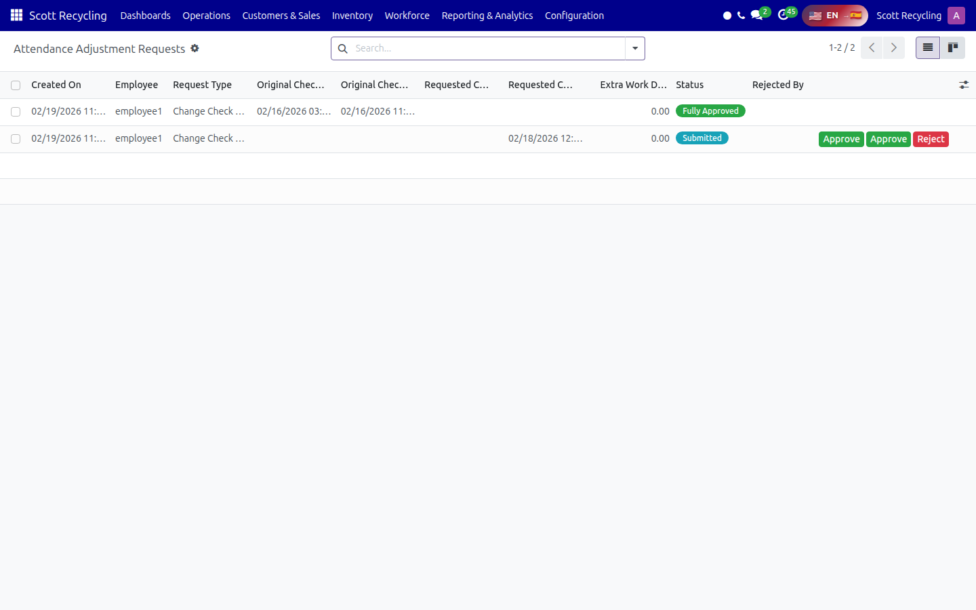The width and height of the screenshot is (976, 610).
Task: Go to next page of records
Action: point(894,48)
